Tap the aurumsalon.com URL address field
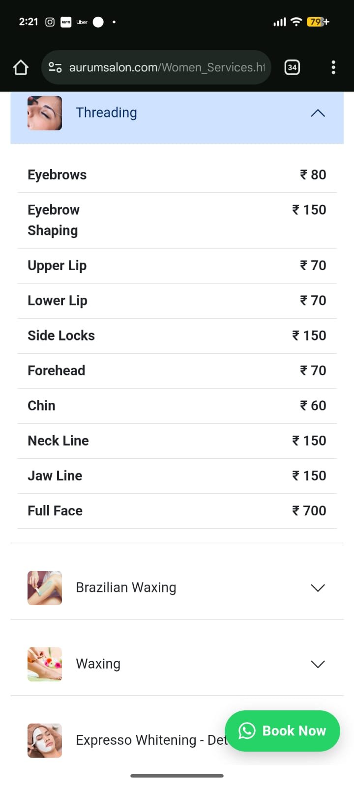 (166, 67)
